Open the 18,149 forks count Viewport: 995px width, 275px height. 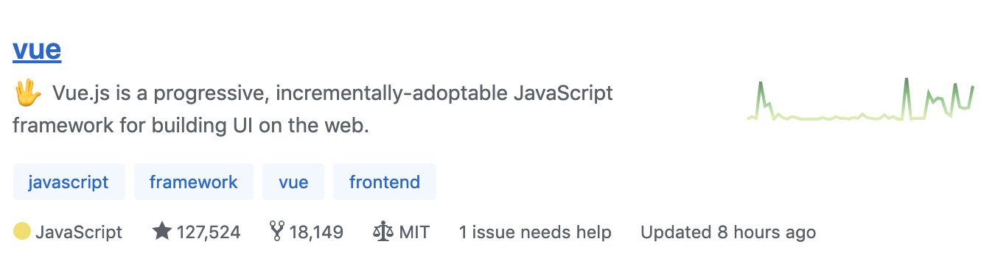(316, 232)
